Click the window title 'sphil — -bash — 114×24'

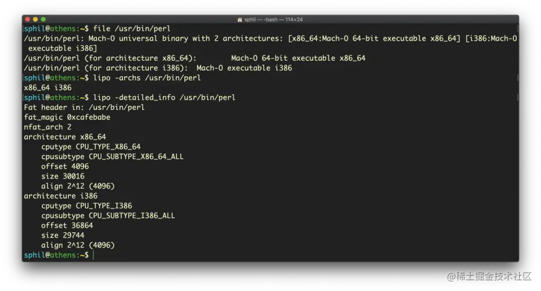tap(273, 20)
